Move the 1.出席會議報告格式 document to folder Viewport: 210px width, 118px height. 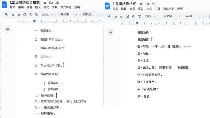coord(51,3)
